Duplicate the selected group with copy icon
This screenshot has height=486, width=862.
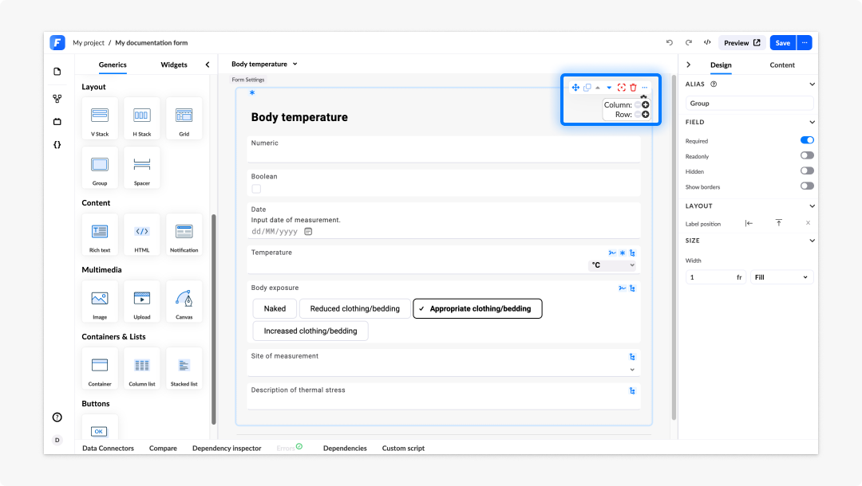(587, 88)
